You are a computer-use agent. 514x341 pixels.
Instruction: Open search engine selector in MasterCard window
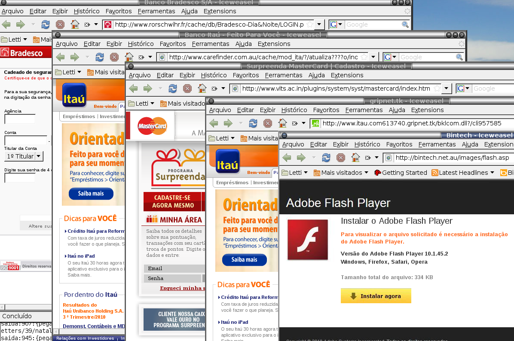point(464,88)
